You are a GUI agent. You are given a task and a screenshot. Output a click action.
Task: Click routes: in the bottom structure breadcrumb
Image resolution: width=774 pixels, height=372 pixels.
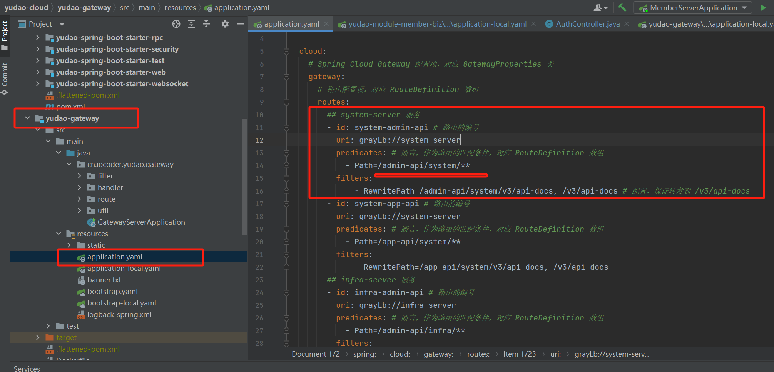coord(478,354)
